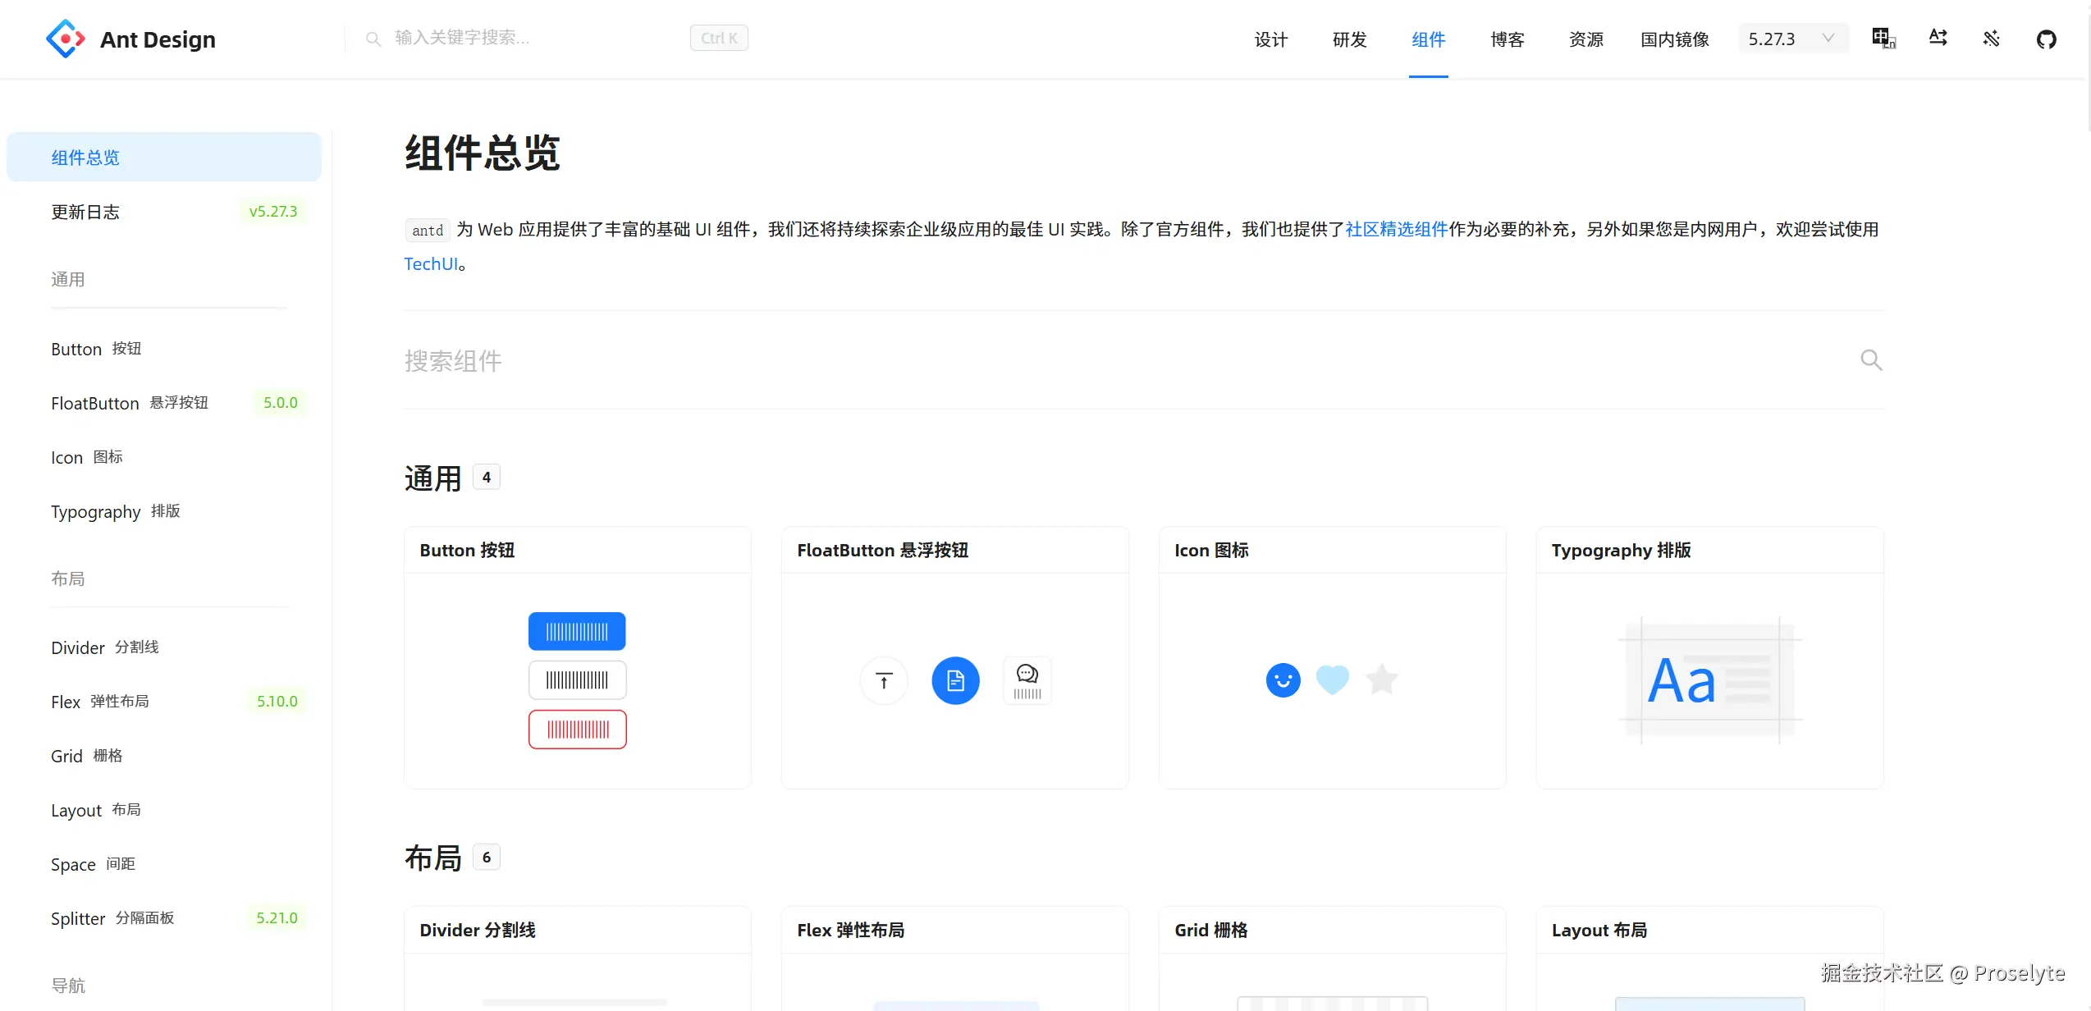Open the 国内镜像 mirror link
Screen dimensions: 2091x1011
point(1674,39)
